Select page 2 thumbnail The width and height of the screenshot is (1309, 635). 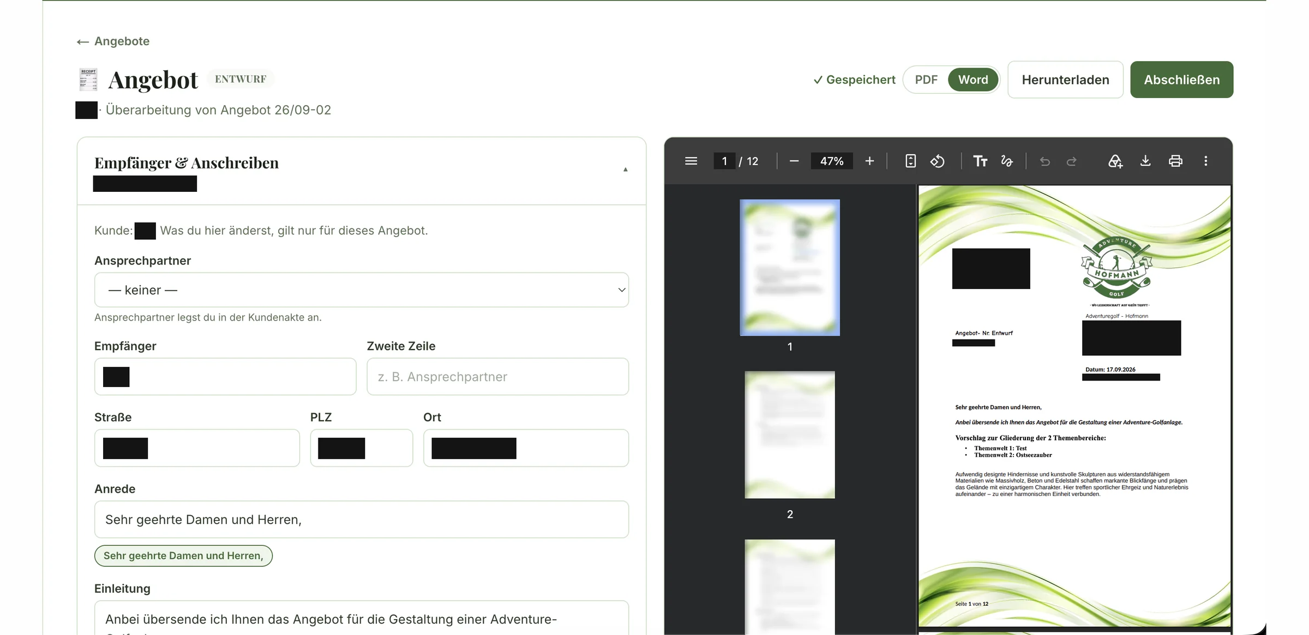coord(790,435)
